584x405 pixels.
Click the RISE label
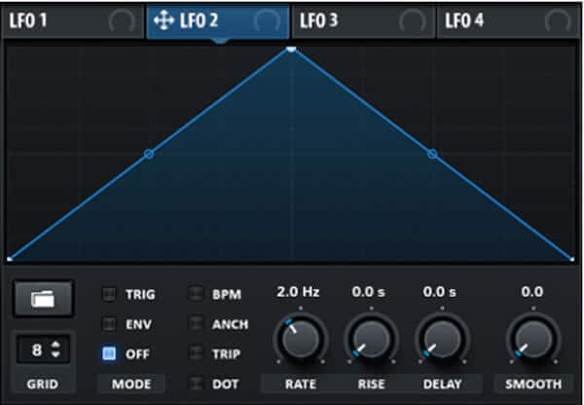click(x=372, y=384)
